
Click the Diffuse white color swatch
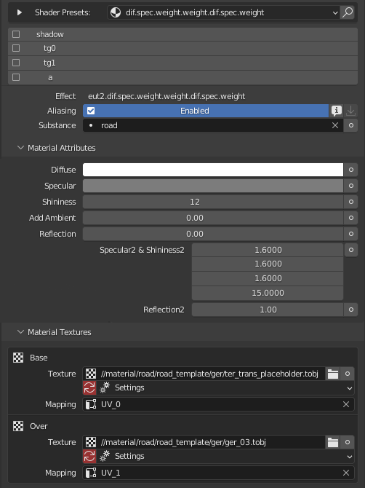pyautogui.click(x=213, y=170)
